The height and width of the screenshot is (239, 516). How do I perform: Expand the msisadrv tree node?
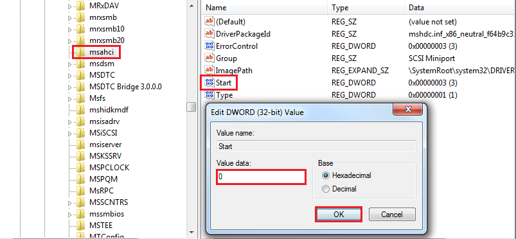[69, 122]
